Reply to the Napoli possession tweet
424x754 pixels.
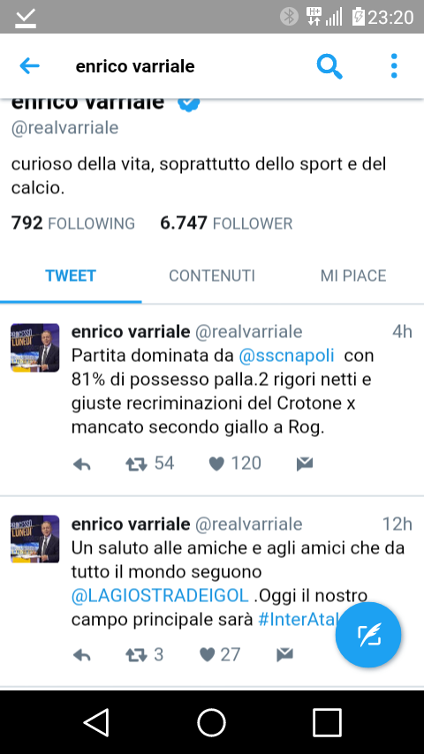point(82,464)
